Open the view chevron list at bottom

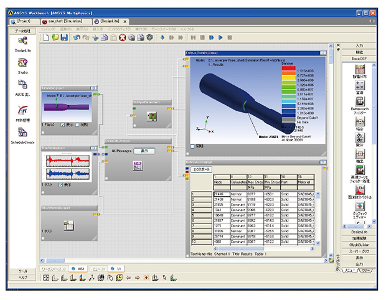pyautogui.click(x=99, y=269)
